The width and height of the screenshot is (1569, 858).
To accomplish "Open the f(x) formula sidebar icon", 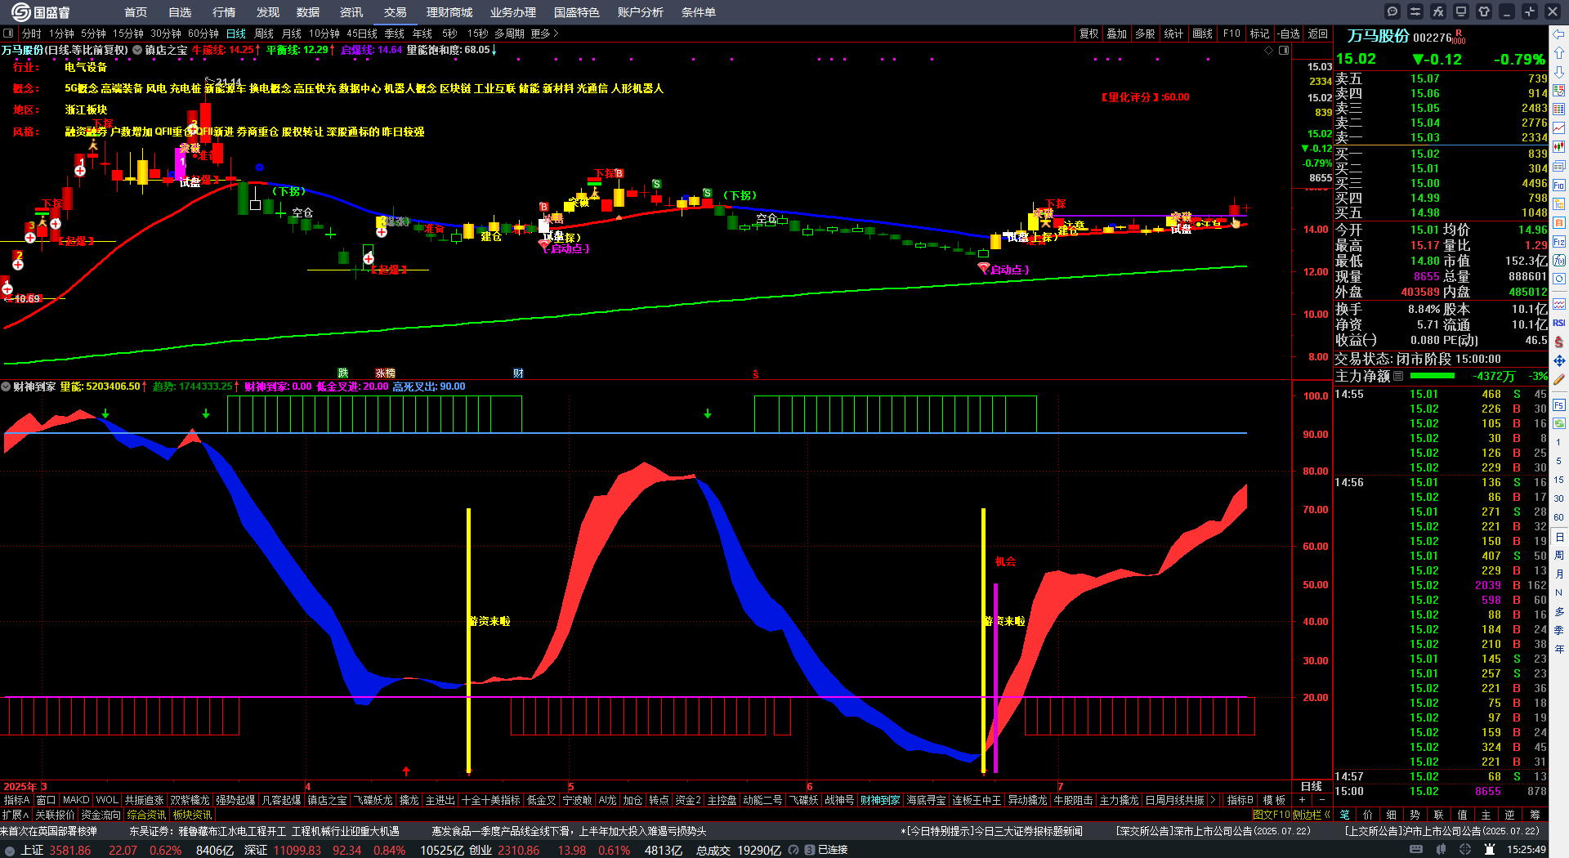I will pyautogui.click(x=1559, y=261).
